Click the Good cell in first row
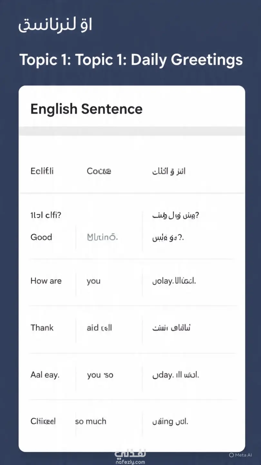Screen dimensions: 261x465 pyautogui.click(x=41, y=237)
